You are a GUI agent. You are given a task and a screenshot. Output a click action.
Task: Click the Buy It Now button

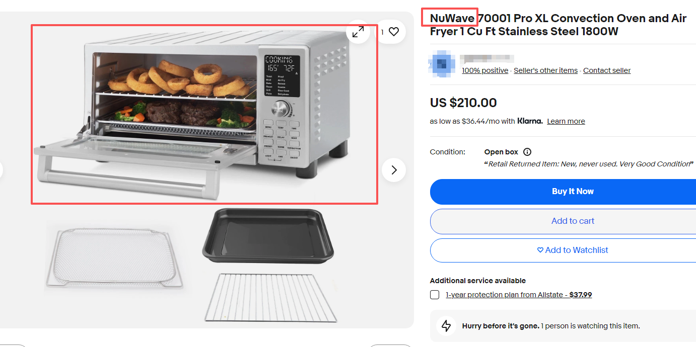click(563, 191)
